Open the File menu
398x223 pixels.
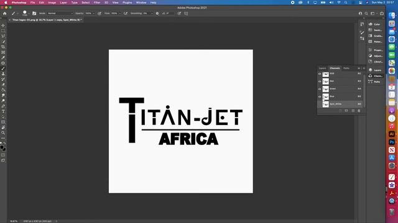tap(32, 2)
